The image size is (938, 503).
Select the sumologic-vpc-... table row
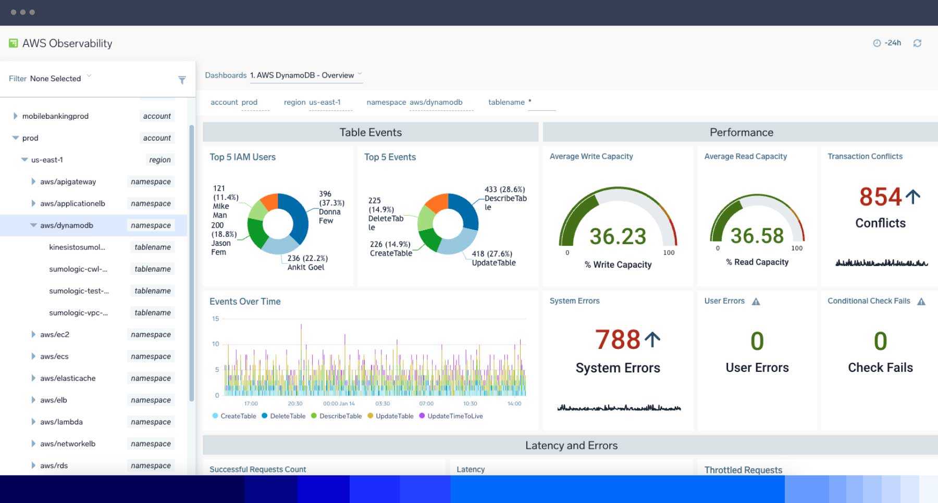click(x=94, y=313)
